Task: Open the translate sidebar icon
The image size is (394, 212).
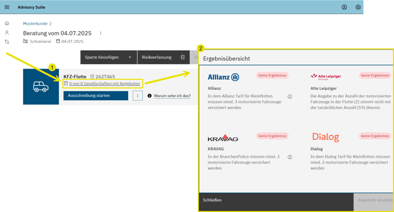Action: coord(7,42)
